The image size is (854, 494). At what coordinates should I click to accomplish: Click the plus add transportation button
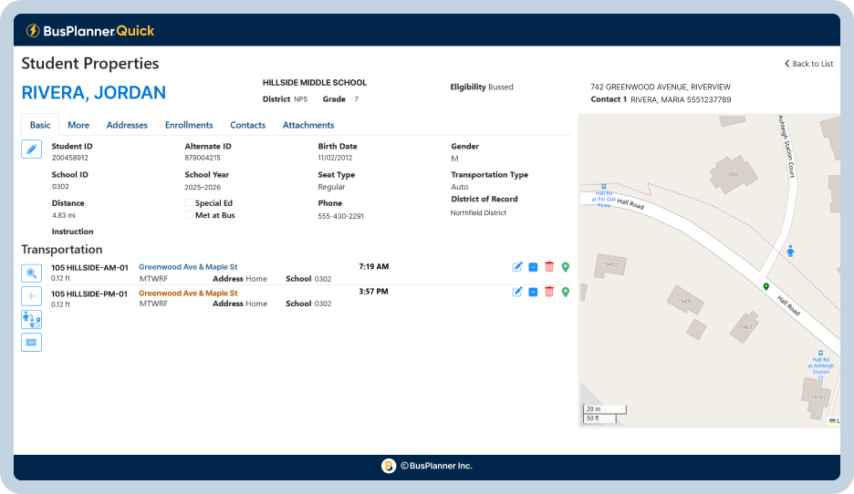click(31, 296)
